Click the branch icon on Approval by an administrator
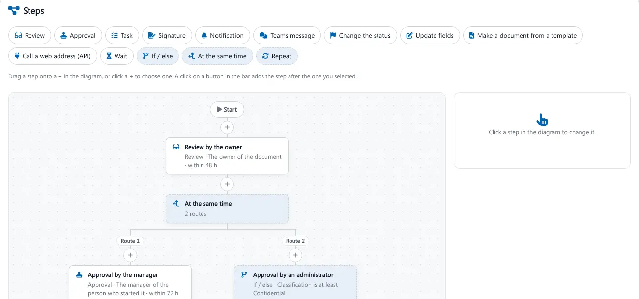Image resolution: width=639 pixels, height=299 pixels. (244, 275)
